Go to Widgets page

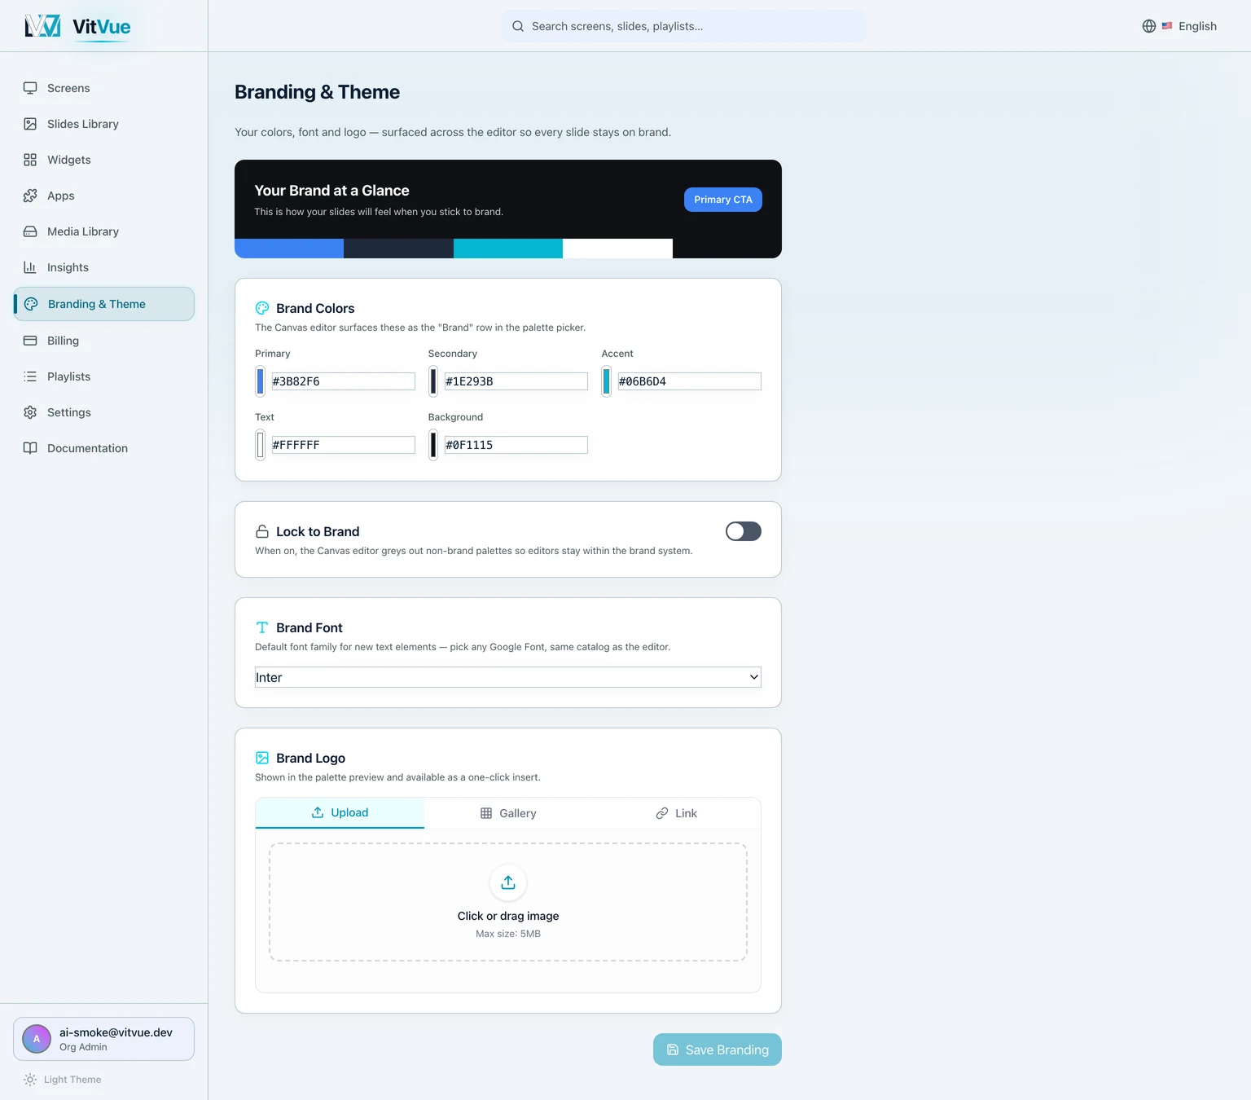tap(103, 160)
